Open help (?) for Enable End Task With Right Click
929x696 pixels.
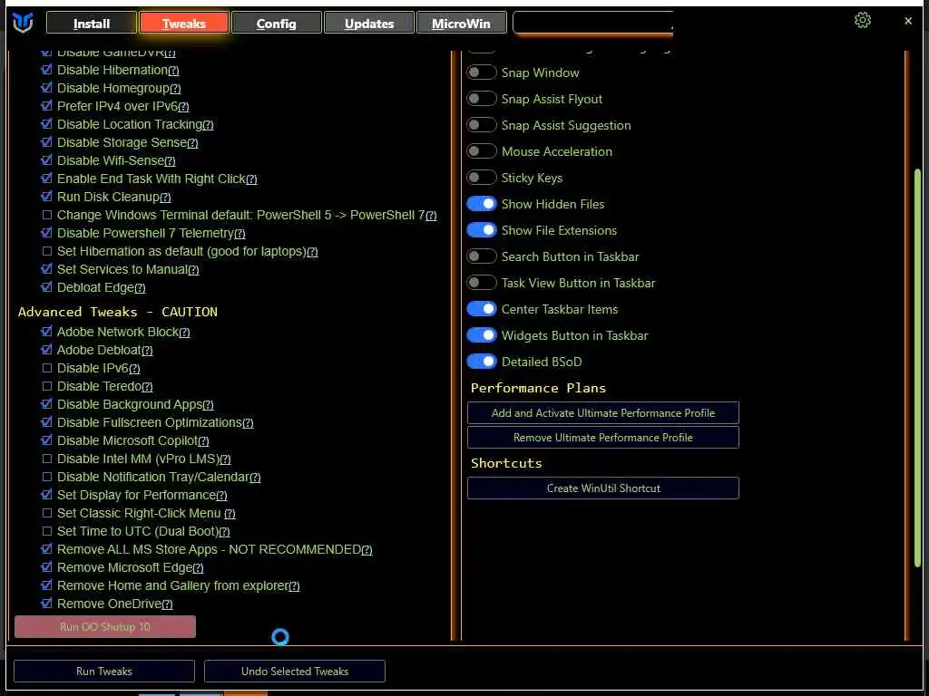251,179
